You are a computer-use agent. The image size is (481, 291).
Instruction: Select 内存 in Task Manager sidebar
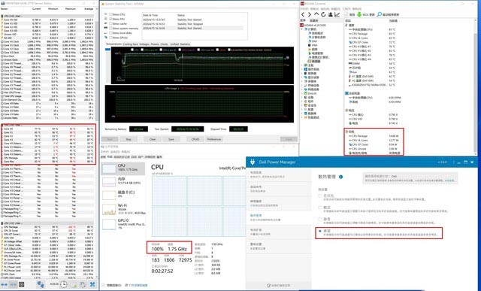(123, 181)
